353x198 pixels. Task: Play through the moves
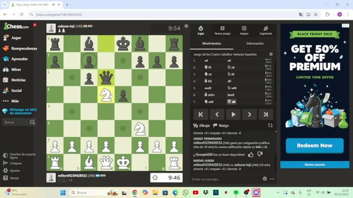[x=233, y=114]
